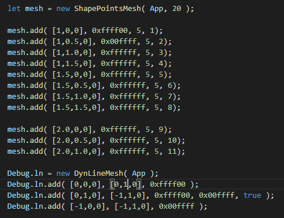Click the 'App' argument in DynLineMesh call
Screen dimensions: 284x218
tap(139, 173)
